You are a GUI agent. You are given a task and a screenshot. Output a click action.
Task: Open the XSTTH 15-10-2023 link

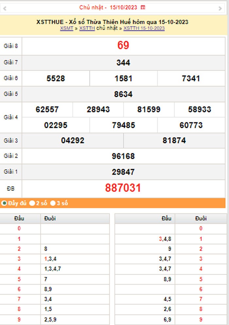(x=144, y=28)
